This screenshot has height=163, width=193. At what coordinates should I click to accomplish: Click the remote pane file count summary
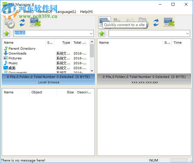[x=144, y=77]
